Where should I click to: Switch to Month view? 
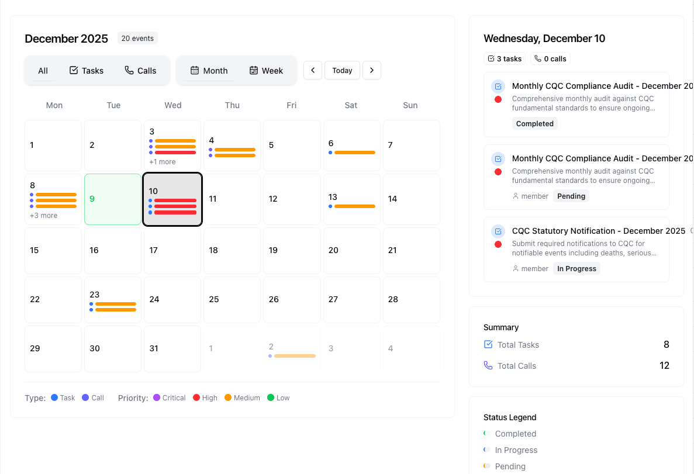tap(208, 70)
